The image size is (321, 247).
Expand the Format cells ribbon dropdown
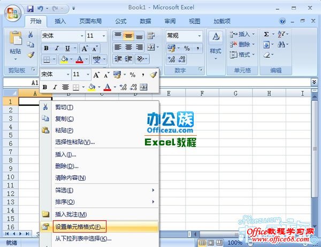(x=254, y=55)
